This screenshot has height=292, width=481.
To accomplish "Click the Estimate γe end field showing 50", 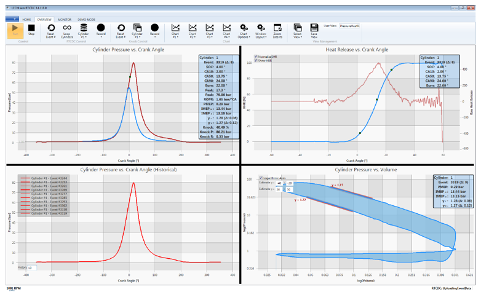I will [290, 189].
